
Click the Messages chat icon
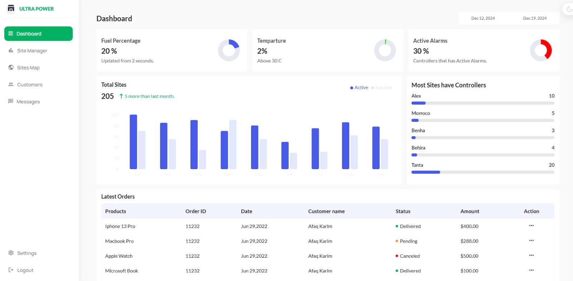pos(11,101)
